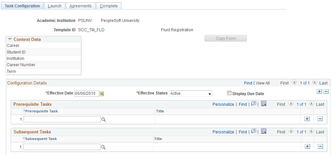Download Subsequent Tasks grid to spreadsheet
This screenshot has width=331, height=155.
[x=264, y=131]
